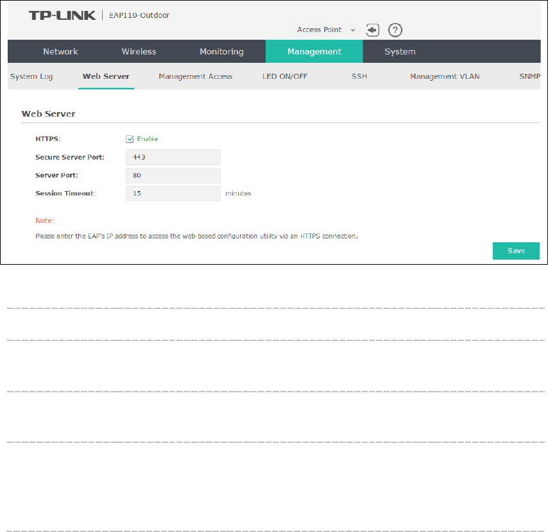
Task: Open the help question mark icon
Action: [x=395, y=30]
